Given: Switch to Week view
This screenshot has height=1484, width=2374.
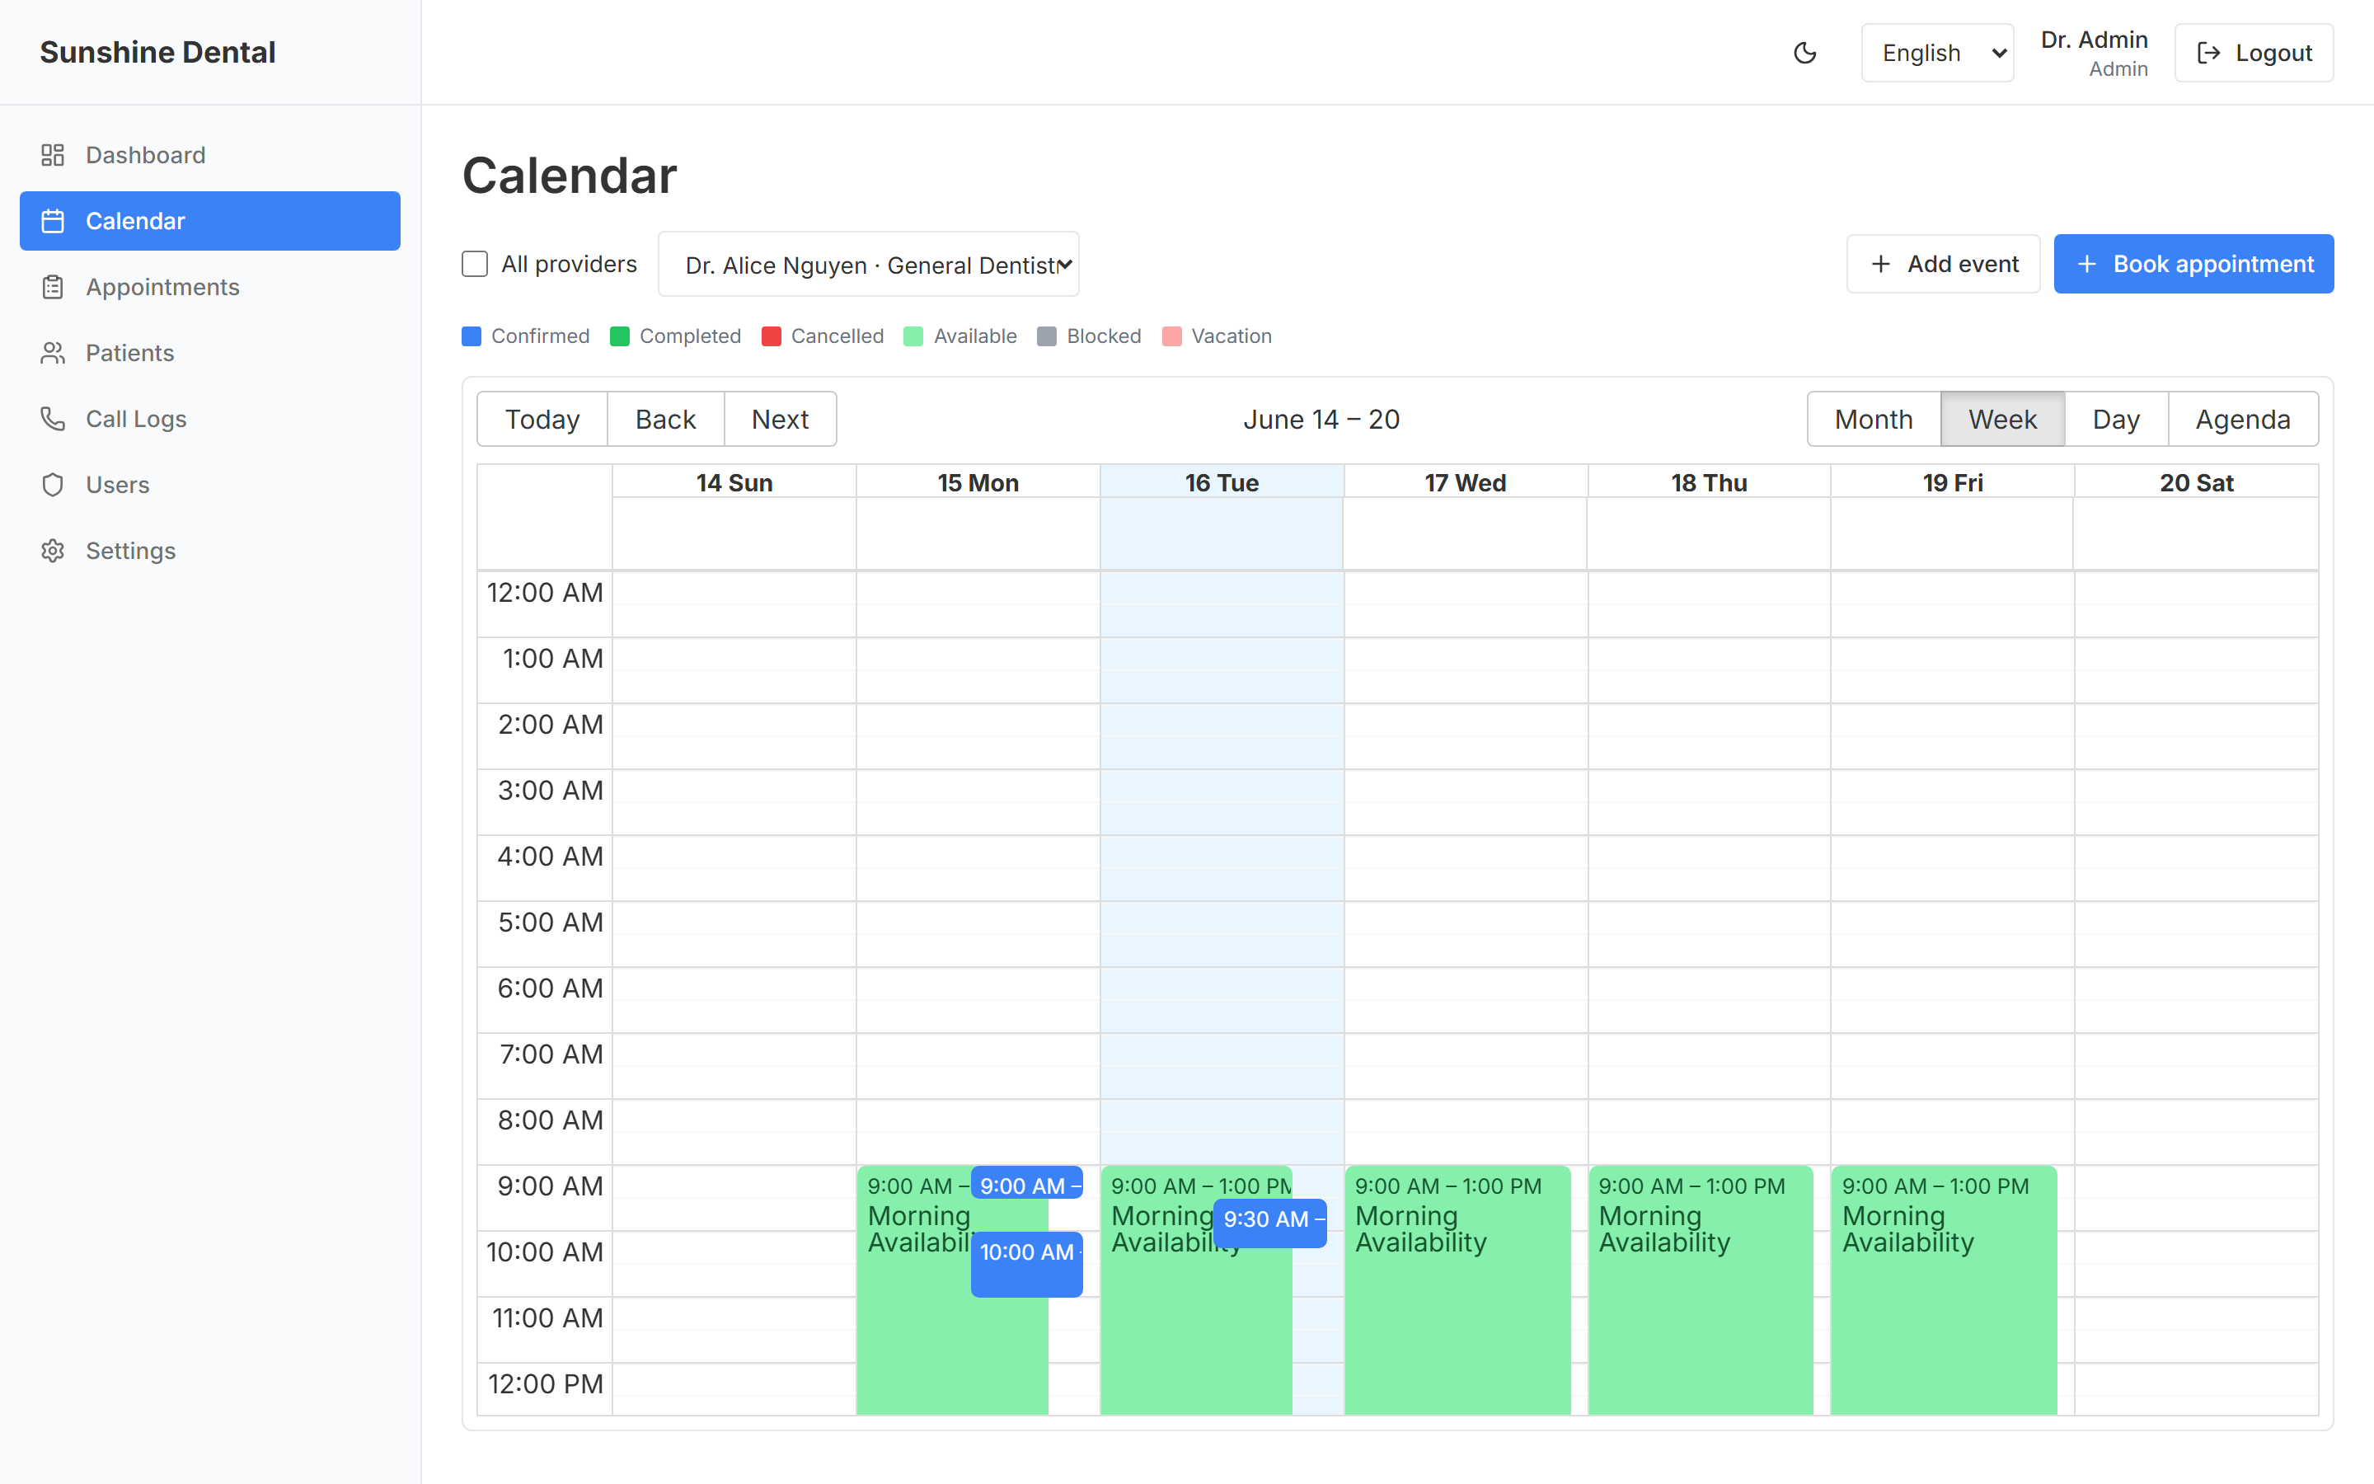Looking at the screenshot, I should (2002, 419).
